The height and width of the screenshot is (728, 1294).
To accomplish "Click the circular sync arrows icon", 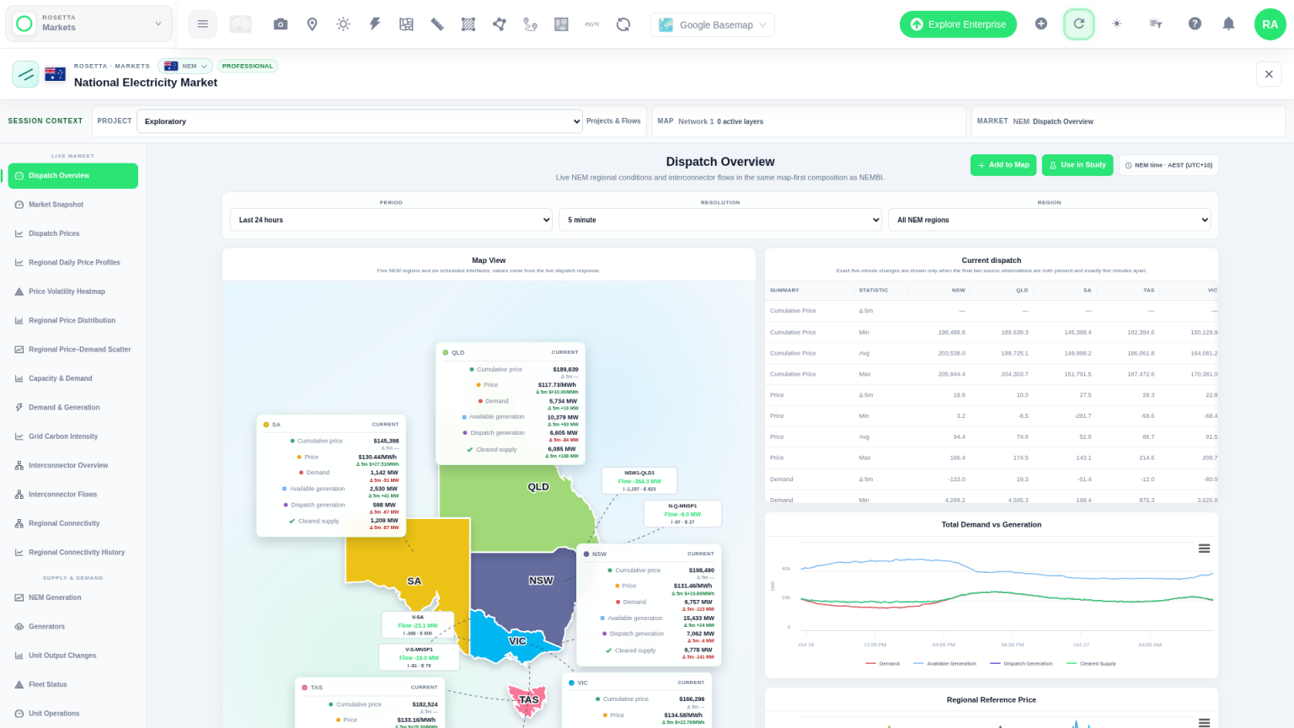I will [x=623, y=24].
